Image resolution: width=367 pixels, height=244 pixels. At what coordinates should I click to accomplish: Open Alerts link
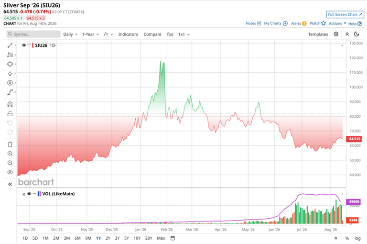(x=299, y=23)
